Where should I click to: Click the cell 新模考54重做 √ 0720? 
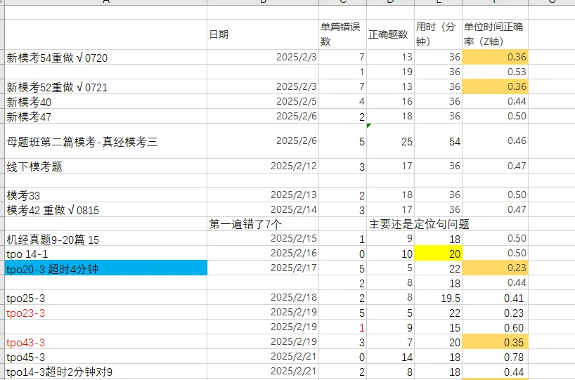(105, 58)
